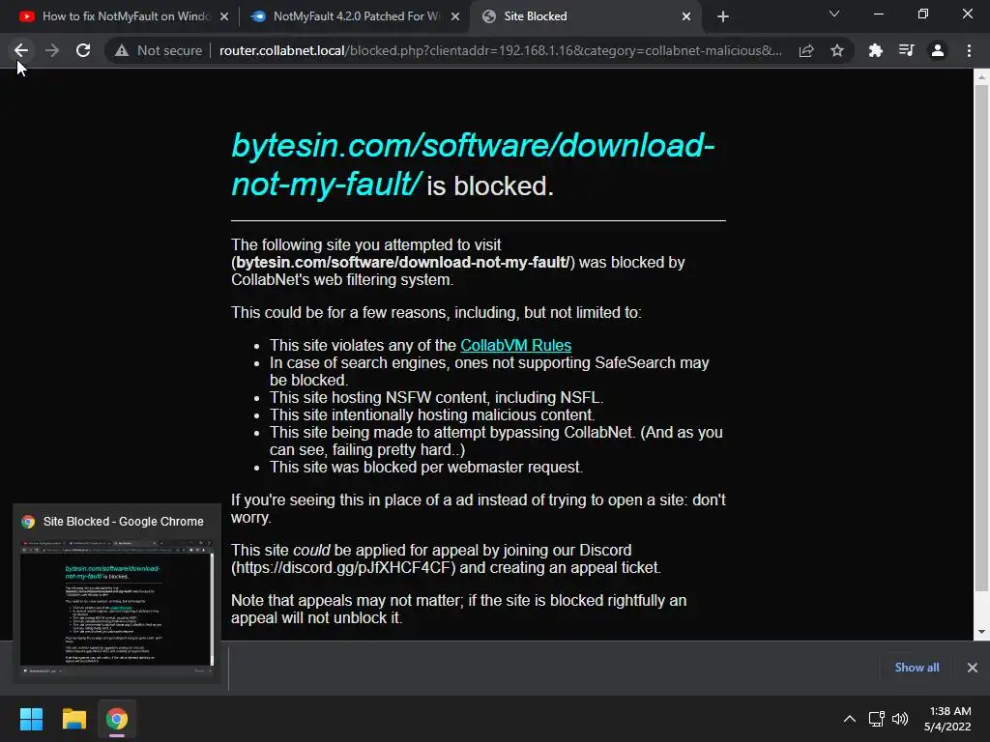The height and width of the screenshot is (742, 990).
Task: Open the CollabVM Rules link
Action: pos(516,345)
